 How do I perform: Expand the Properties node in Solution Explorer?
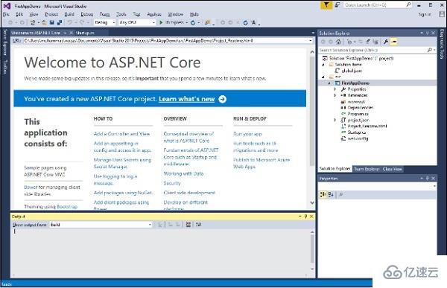pos(335,89)
